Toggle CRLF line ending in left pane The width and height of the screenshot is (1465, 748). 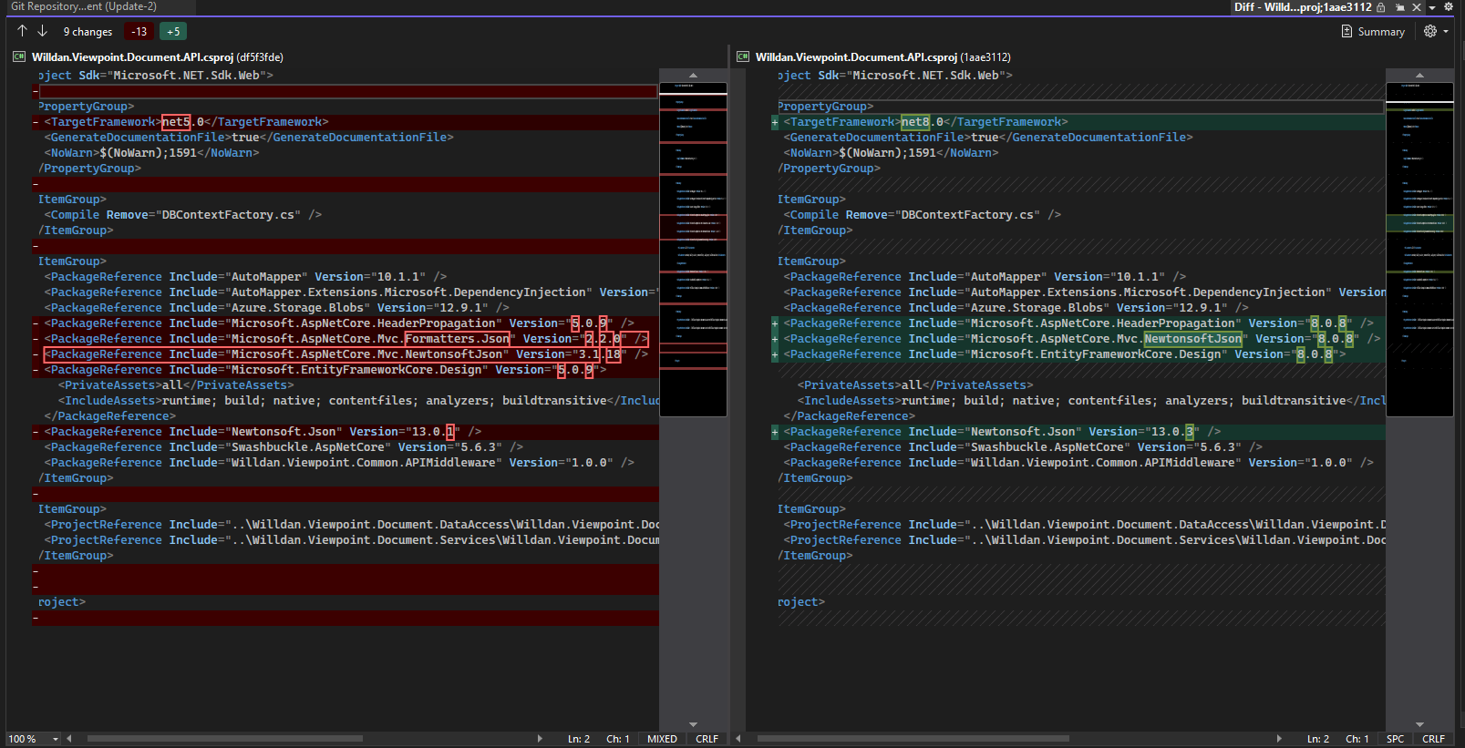click(x=707, y=739)
